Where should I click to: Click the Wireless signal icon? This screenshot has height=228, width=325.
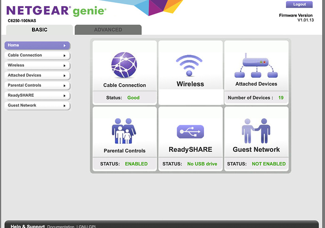pyautogui.click(x=189, y=65)
